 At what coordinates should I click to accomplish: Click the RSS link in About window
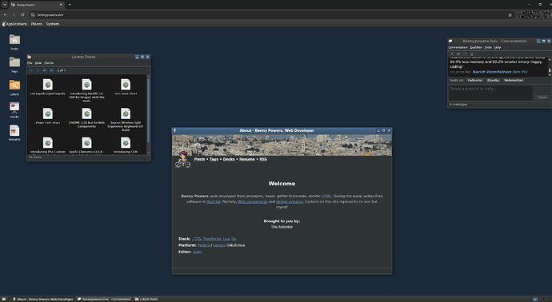click(x=263, y=159)
